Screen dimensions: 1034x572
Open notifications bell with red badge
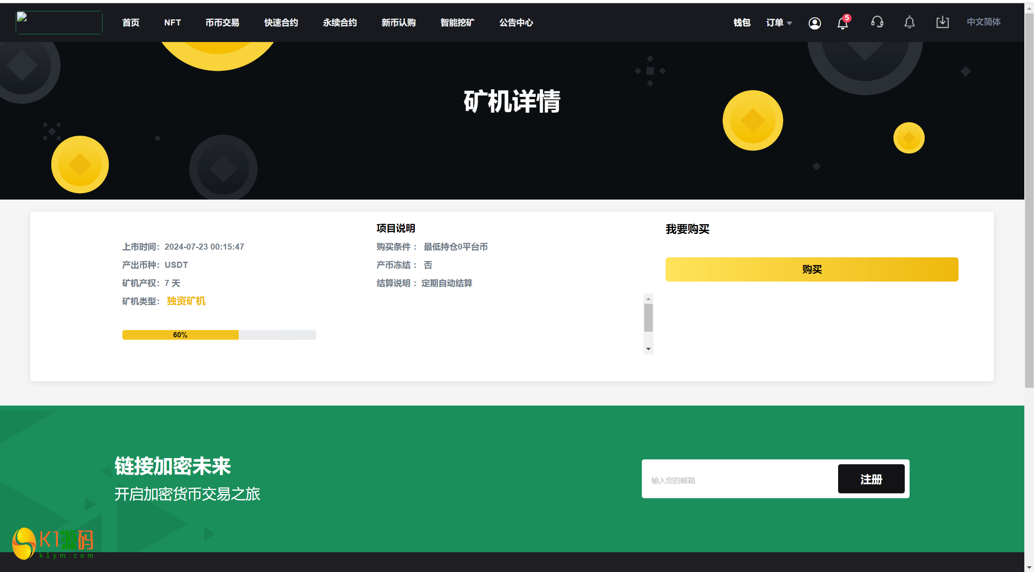(x=843, y=23)
